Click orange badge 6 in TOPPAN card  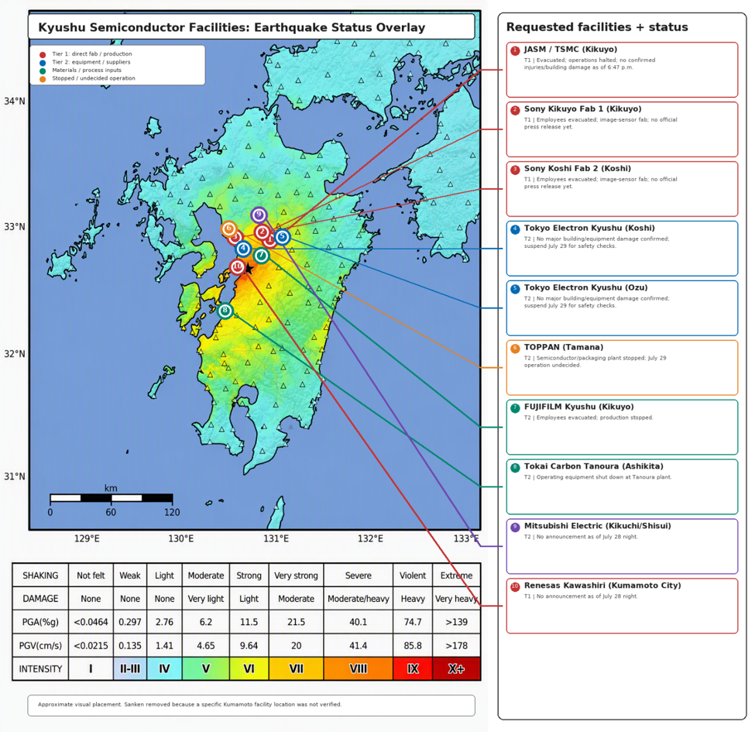[x=515, y=348]
